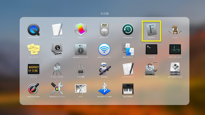The height and width of the screenshot is (115, 205).
Task: Launch the TextEdit notepad icon
Action: (x=57, y=30)
